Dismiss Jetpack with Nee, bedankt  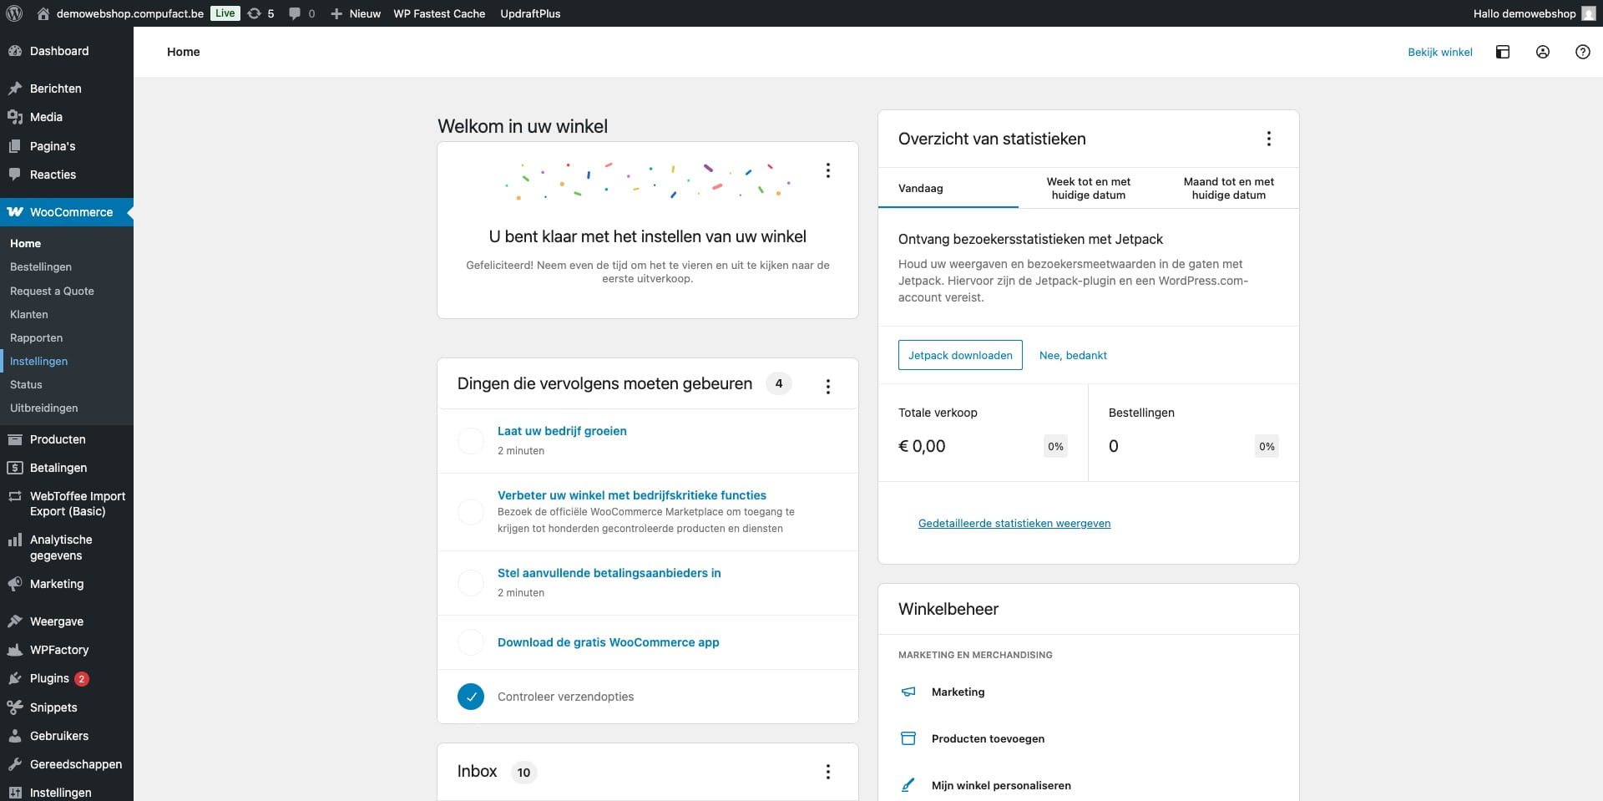1073,355
